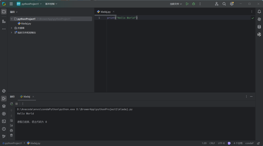This screenshot has height=146, width=263.
Task: Open condaP interpreter selector
Action: click(x=249, y=143)
